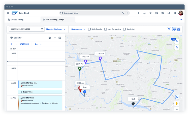Click the current time indicator line

click(x=36, y=62)
